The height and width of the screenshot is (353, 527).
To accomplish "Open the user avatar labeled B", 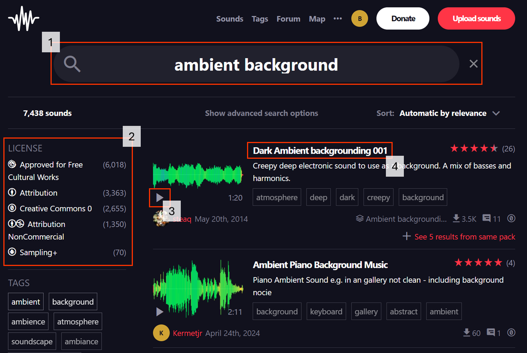I will pos(360,19).
